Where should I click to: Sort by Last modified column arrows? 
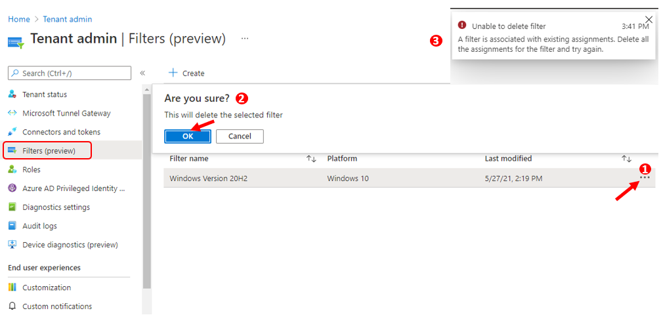(627, 159)
